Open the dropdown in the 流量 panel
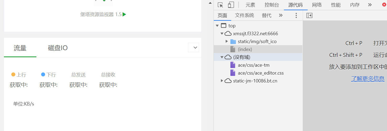 coord(193,48)
